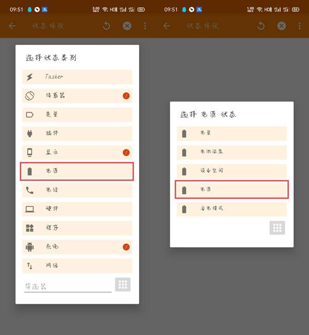Image resolution: width=309 pixels, height=335 pixels.
Task: Open the 插件 plugin category
Action: [77, 133]
